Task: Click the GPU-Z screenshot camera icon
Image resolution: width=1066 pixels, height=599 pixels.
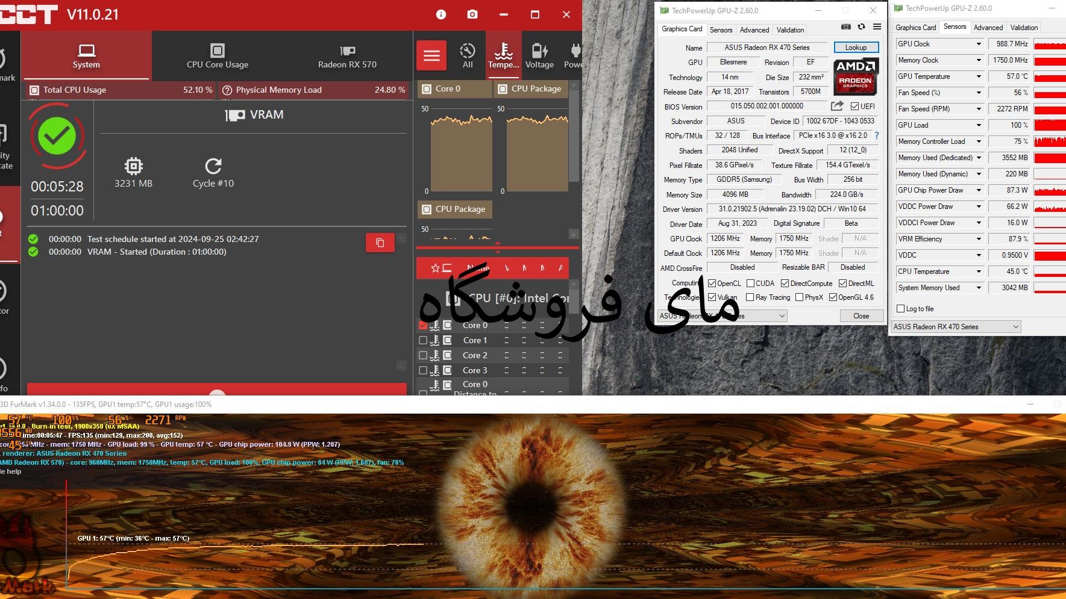Action: pyautogui.click(x=846, y=27)
